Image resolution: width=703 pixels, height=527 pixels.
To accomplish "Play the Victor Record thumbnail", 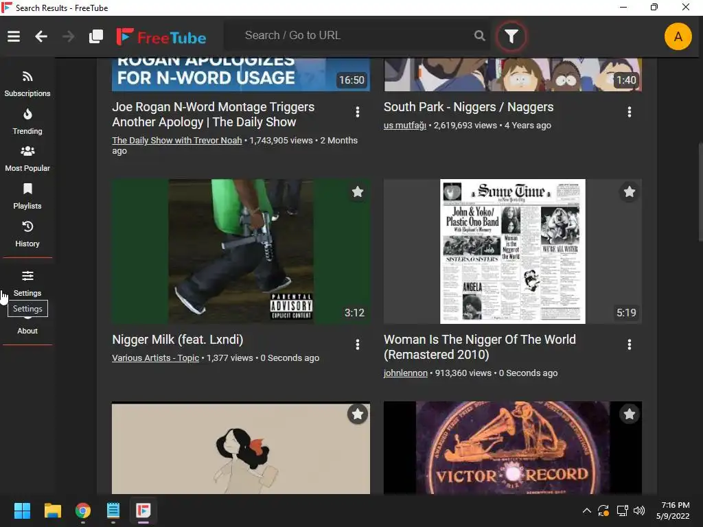I will point(512,447).
